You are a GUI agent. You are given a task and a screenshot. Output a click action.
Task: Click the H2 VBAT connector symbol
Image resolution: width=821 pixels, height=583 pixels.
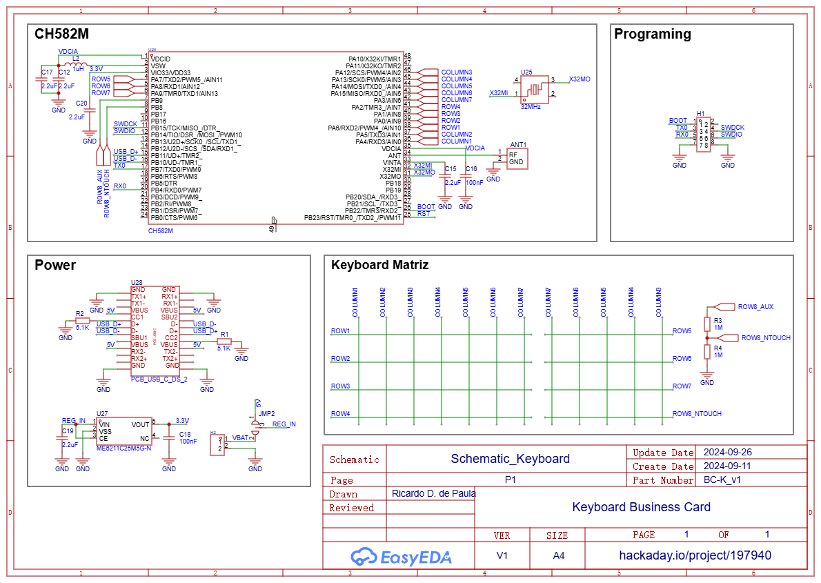(x=218, y=444)
